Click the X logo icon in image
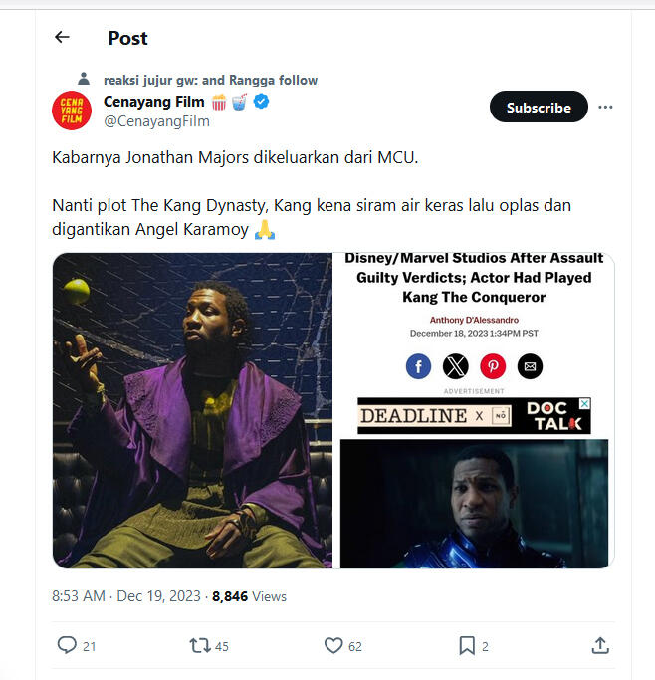 pyautogui.click(x=455, y=366)
